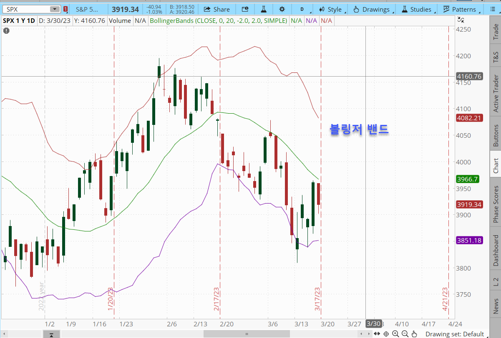The width and height of the screenshot is (501, 338).
Task: Click the 3/30 date bubble on the time axis
Action: click(373, 324)
